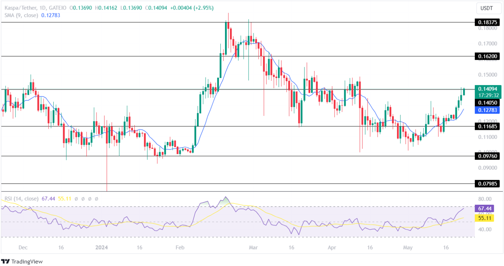
Task: Open the USDT currency selector
Action: tap(488, 8)
